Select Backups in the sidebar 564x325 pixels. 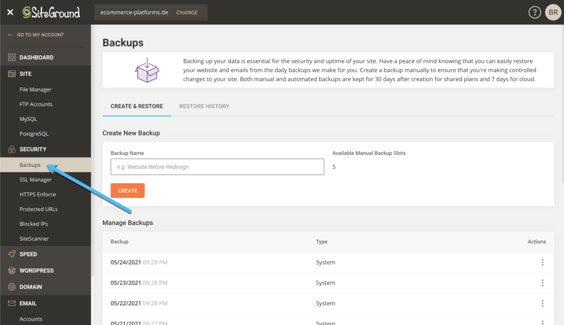45,165
